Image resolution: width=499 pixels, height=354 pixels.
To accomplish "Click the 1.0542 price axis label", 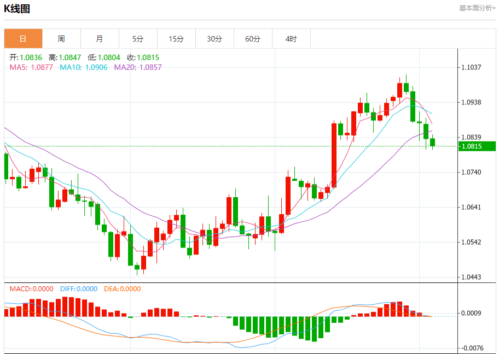I will (471, 242).
